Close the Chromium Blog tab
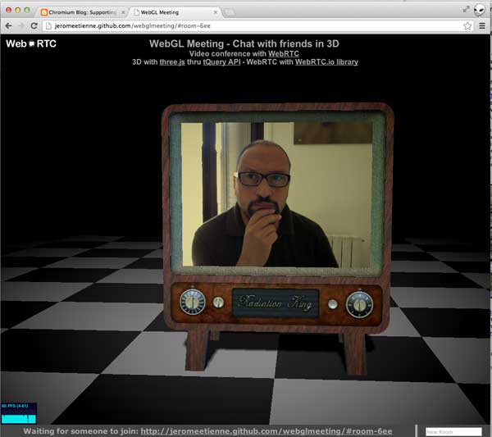Image resolution: width=492 pixels, height=437 pixels. [122, 12]
